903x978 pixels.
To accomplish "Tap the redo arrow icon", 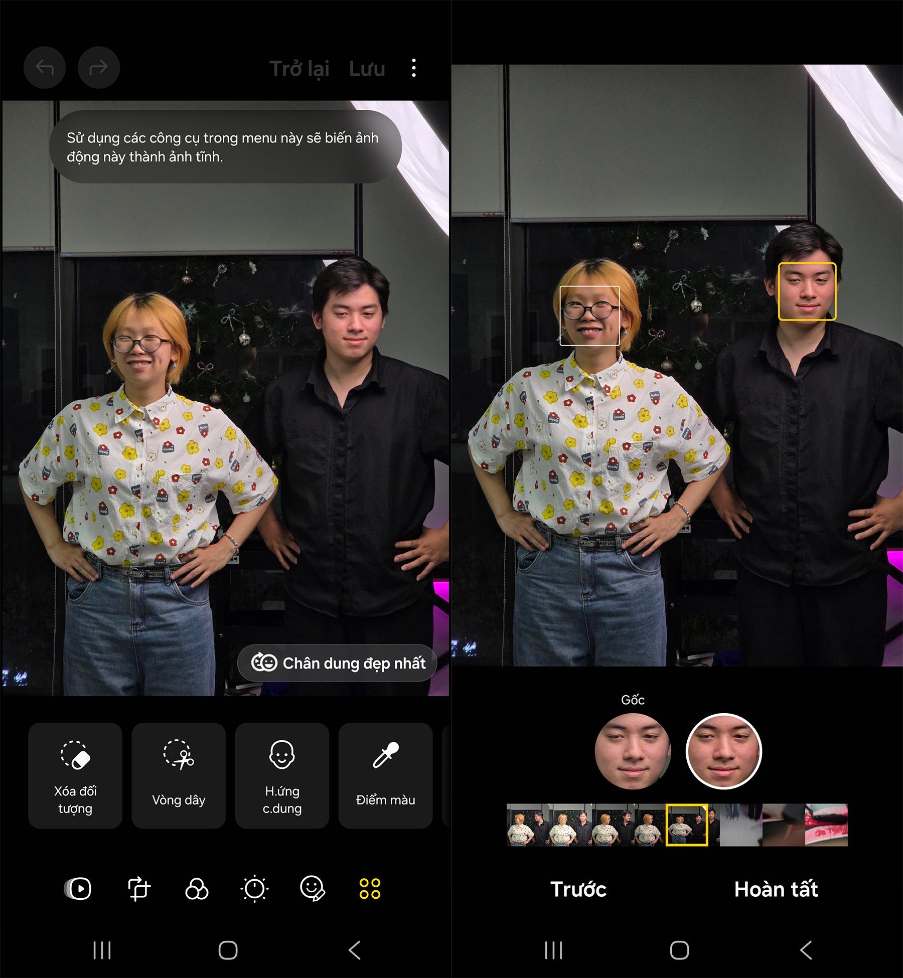I will (x=99, y=68).
